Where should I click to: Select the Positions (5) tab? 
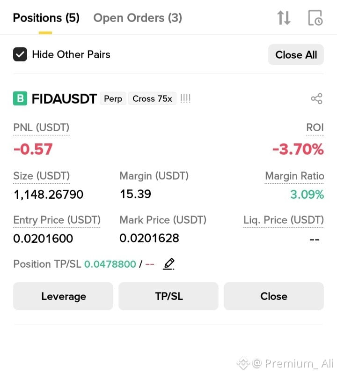pos(46,18)
